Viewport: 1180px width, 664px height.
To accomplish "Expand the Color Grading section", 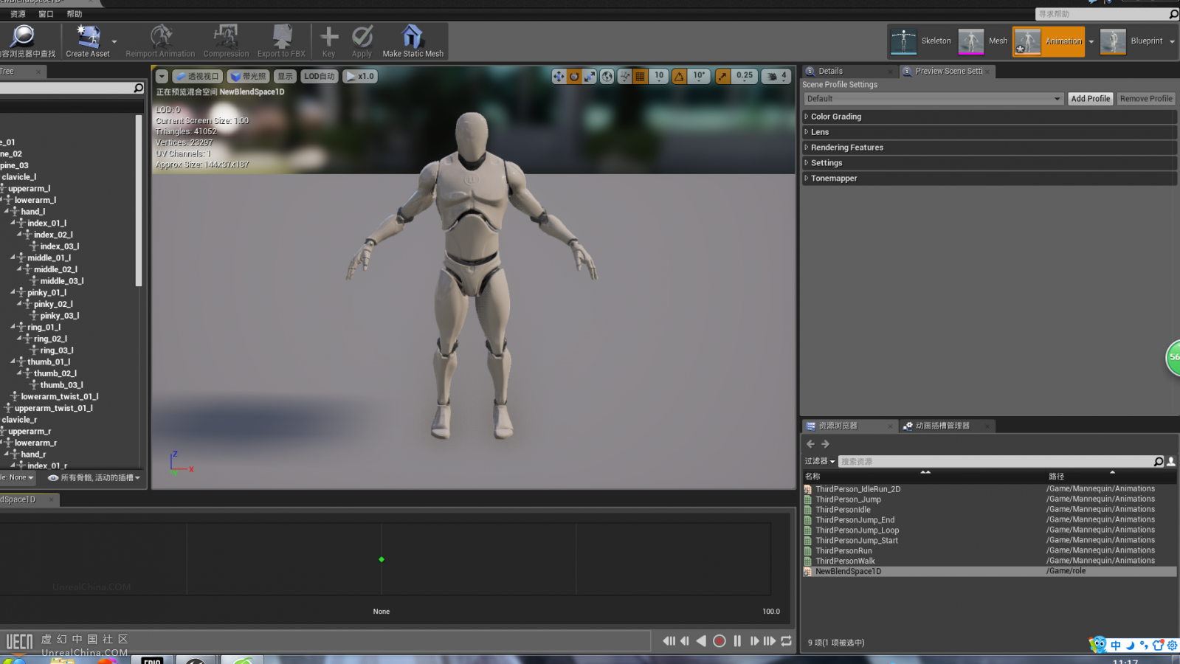I will point(989,117).
